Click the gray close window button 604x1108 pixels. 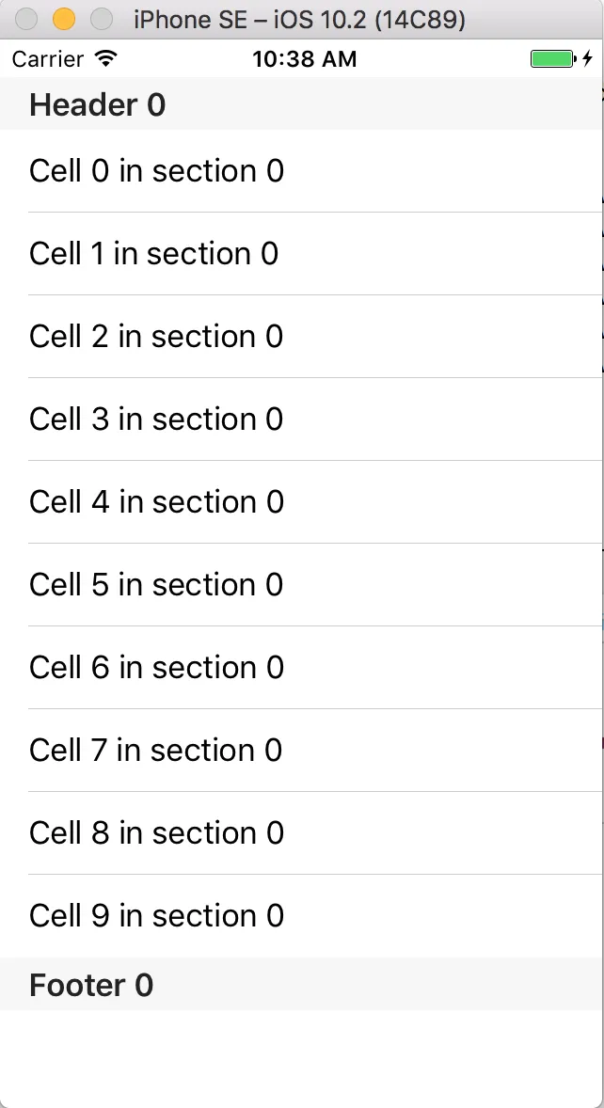(x=27, y=19)
